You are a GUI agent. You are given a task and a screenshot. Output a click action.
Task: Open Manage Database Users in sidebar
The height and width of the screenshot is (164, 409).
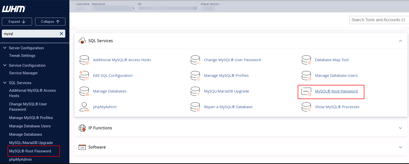point(30,126)
